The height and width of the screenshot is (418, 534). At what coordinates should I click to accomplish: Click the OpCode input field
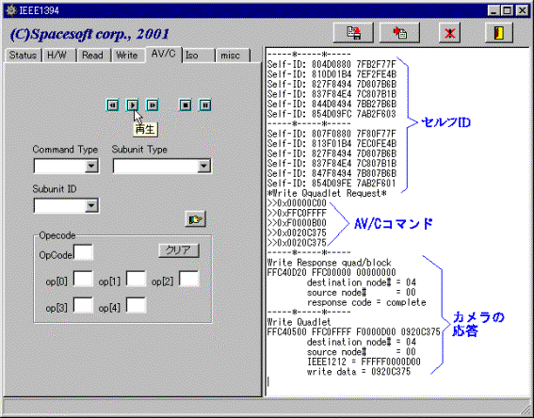coord(84,252)
